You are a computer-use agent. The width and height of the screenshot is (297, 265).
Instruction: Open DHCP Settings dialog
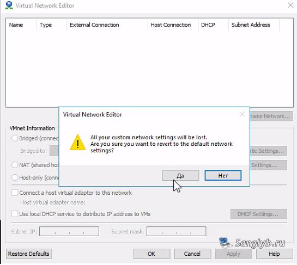[258, 214]
